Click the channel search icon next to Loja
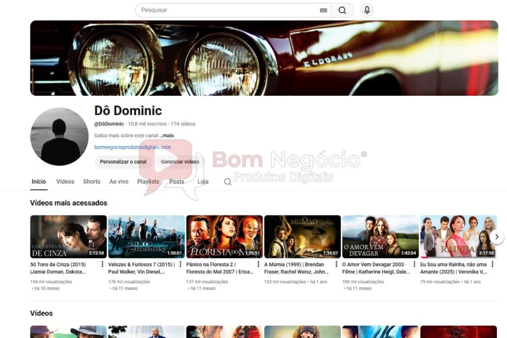Viewport: 507px width, 338px height. 227,181
